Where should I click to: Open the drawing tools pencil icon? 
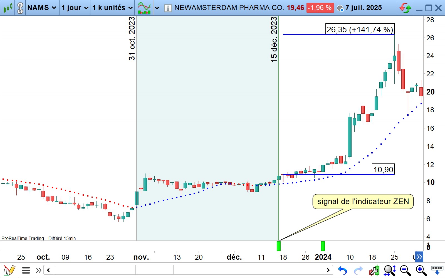[9, 270]
